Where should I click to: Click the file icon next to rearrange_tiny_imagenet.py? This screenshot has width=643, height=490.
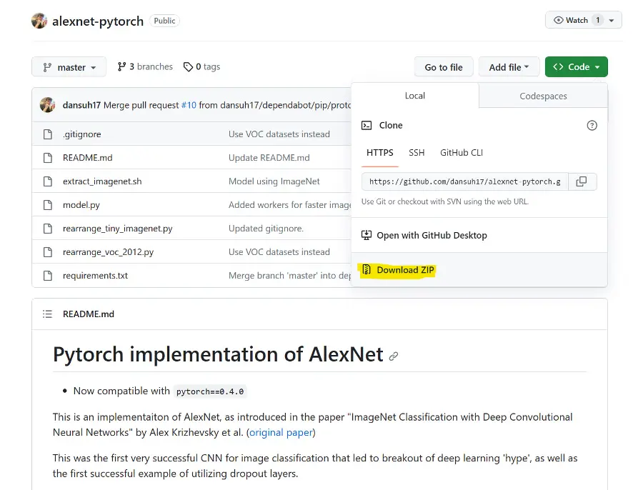click(48, 229)
